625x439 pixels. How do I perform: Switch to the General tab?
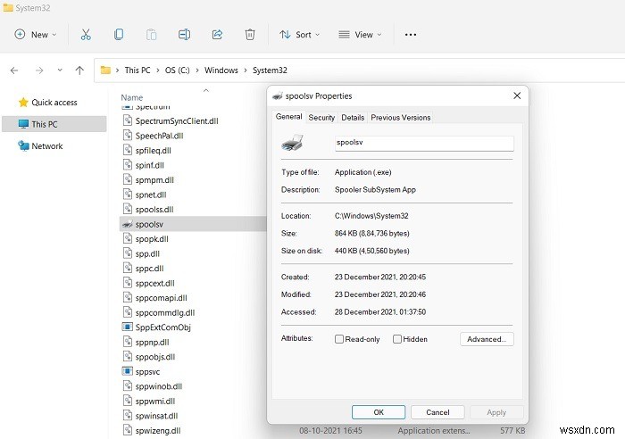click(288, 117)
